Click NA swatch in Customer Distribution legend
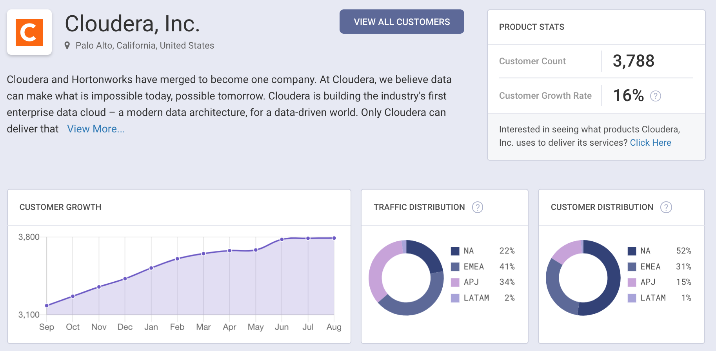 tap(632, 251)
